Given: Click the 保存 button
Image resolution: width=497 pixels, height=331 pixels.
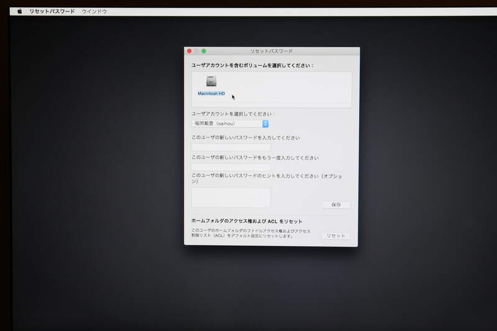Looking at the screenshot, I should coord(336,205).
